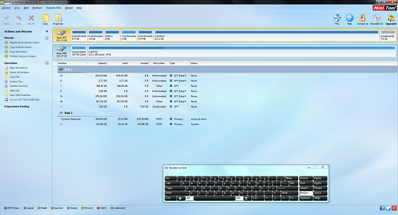
Task: Open the Dynamic Disk menu
Action: [x=54, y=8]
